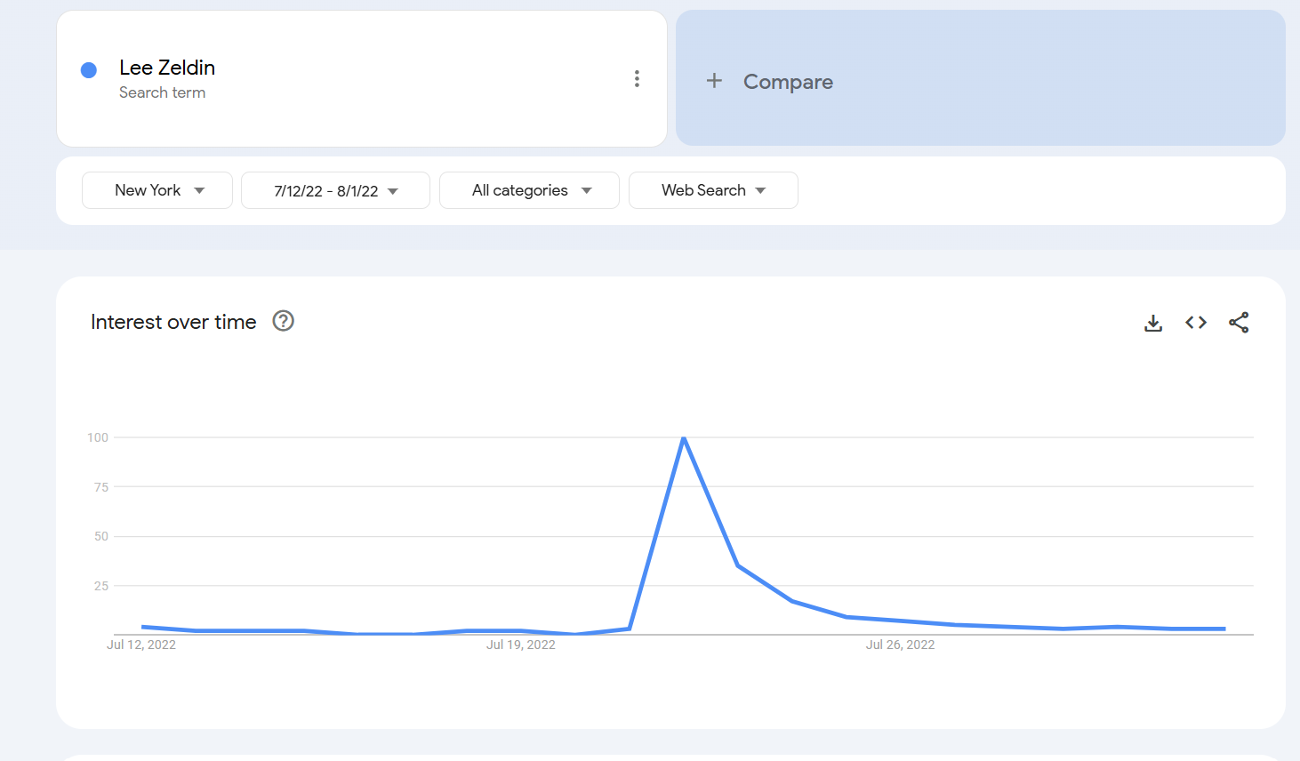Edit the Lee Zeldin search term
The image size is (1300, 761).
tap(167, 68)
